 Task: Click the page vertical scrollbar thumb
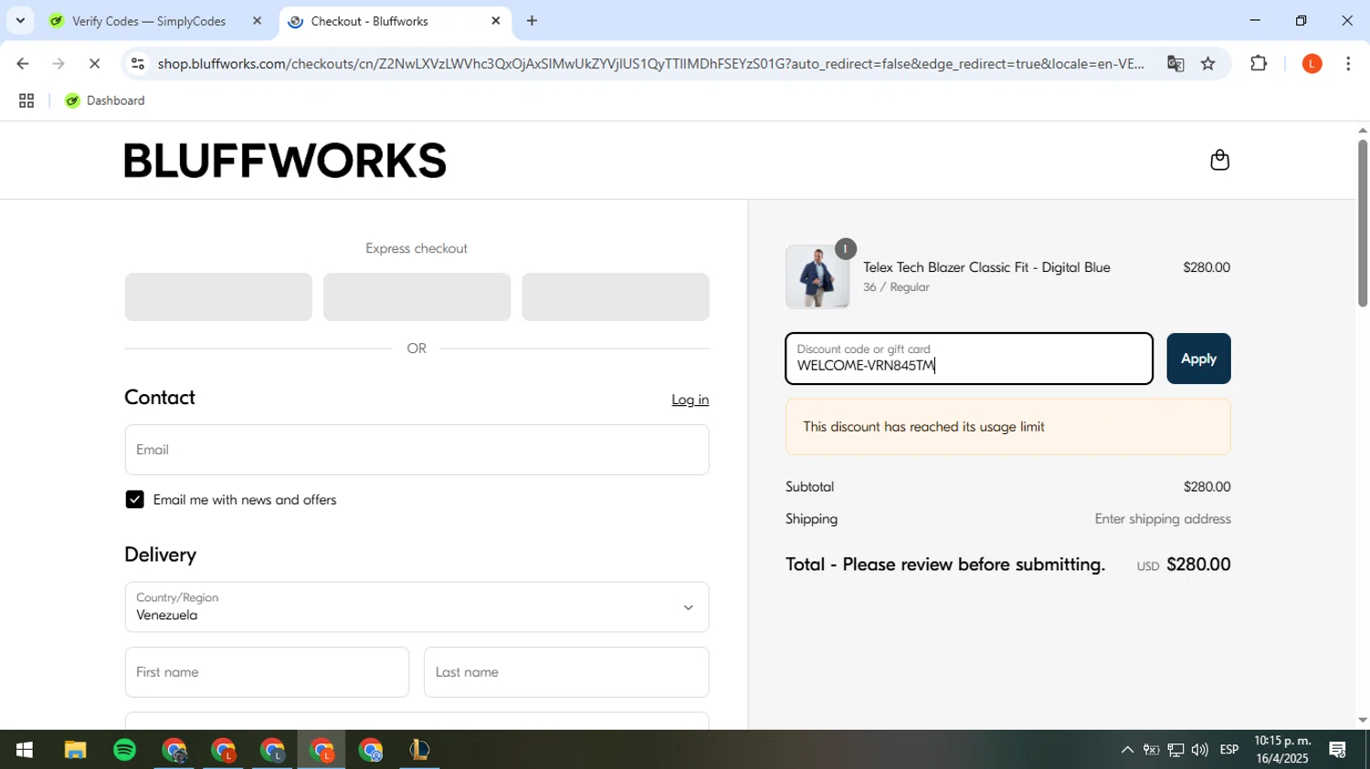[1362, 223]
